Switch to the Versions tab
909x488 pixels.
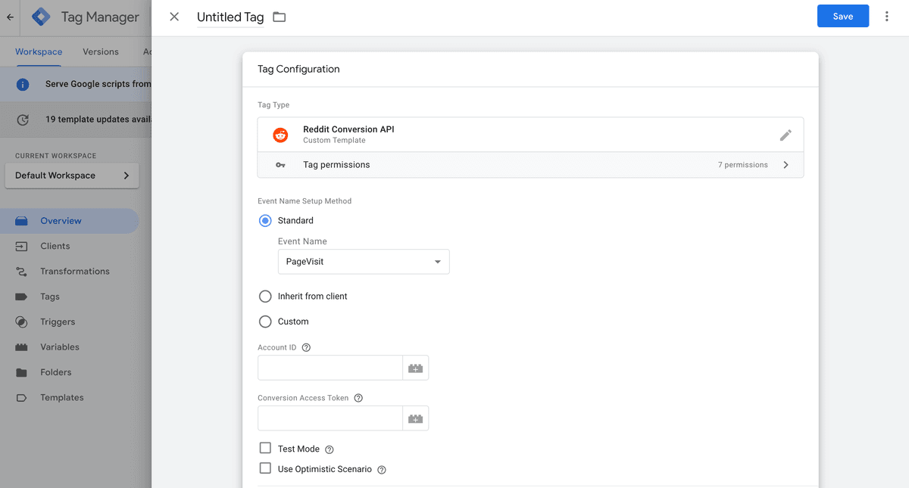[x=100, y=51]
